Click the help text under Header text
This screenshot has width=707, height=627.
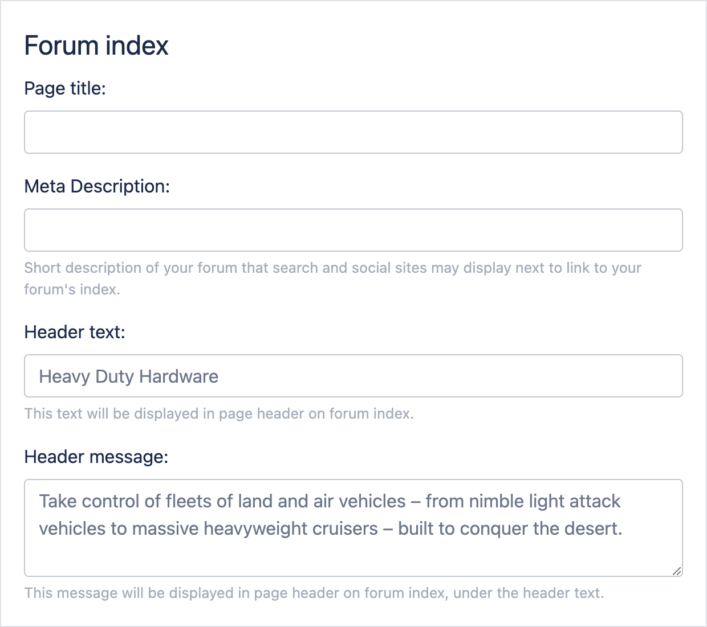point(219,413)
